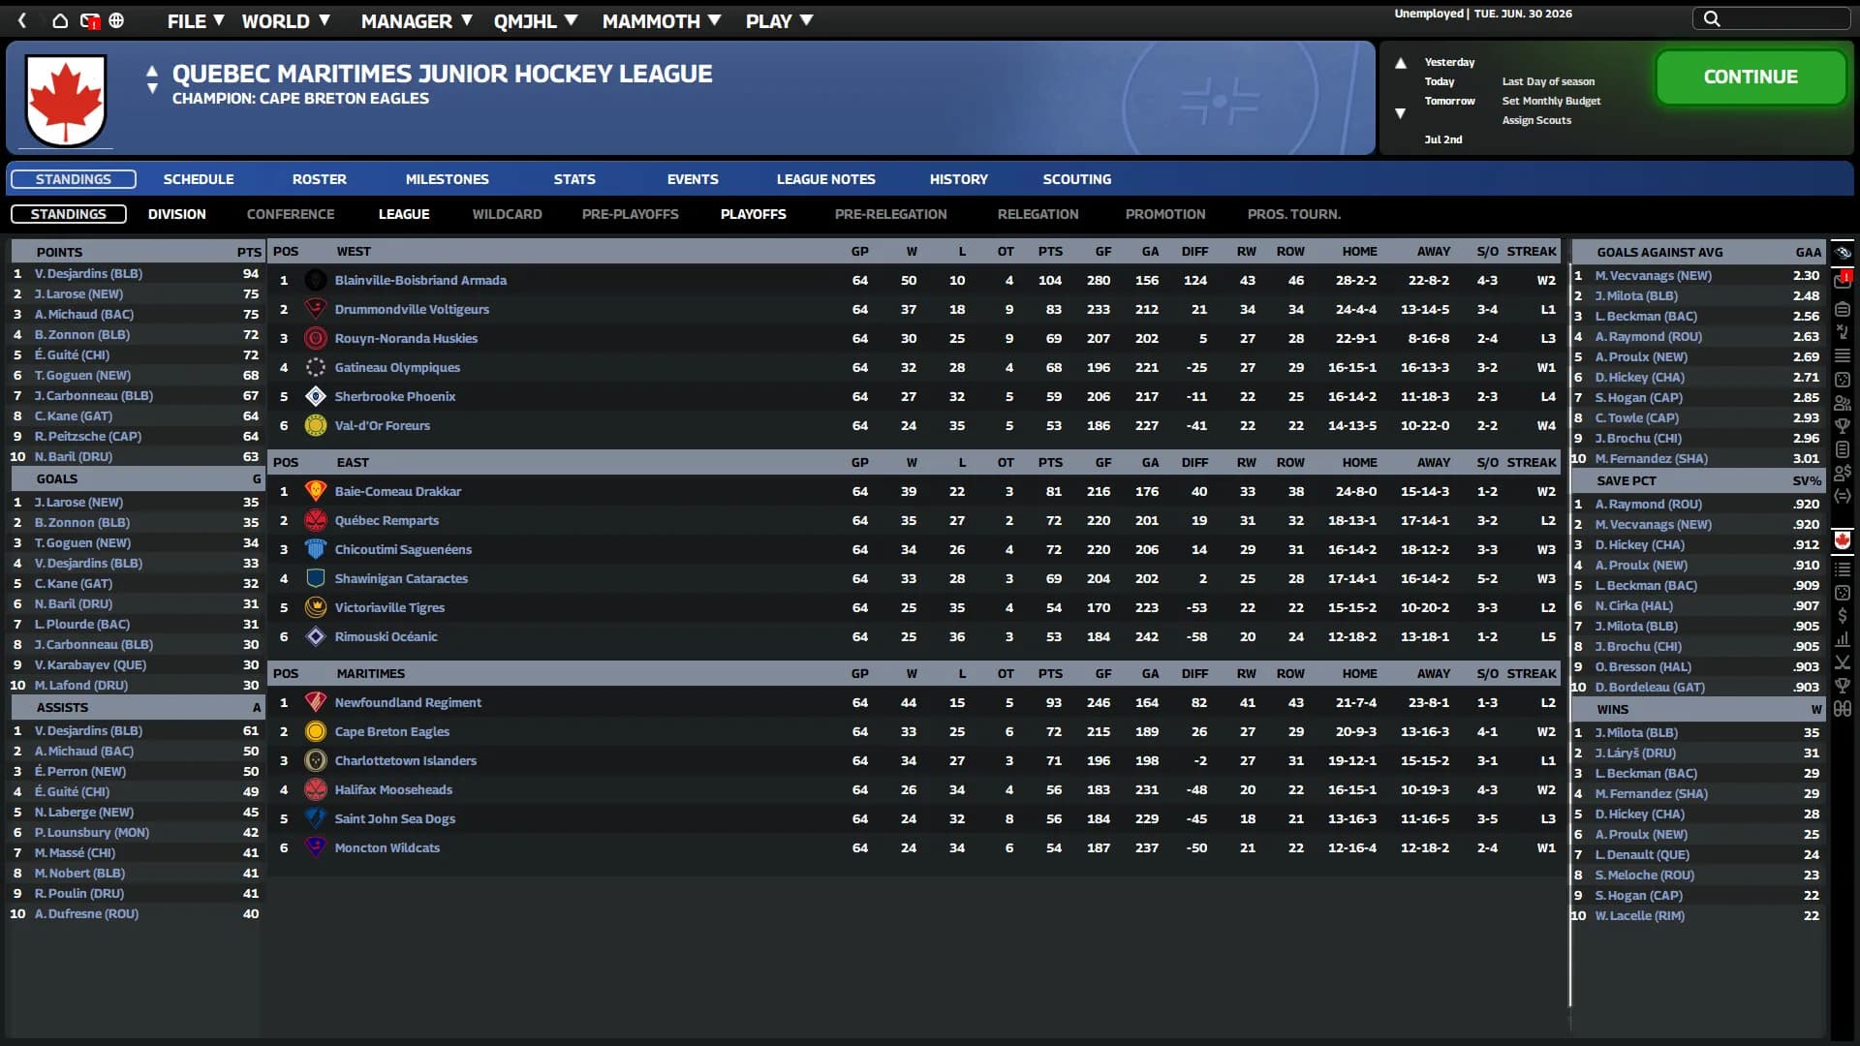Select the LEAGUE standings view

[x=404, y=214]
